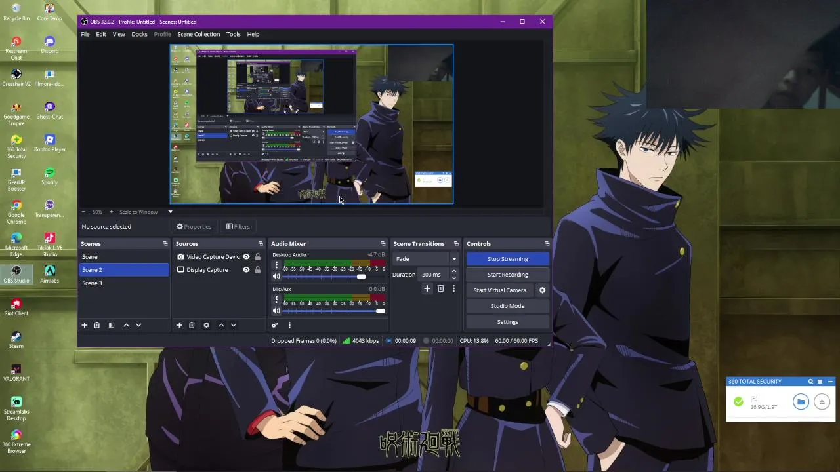This screenshot has height=472, width=840.
Task: Open source properties gear in Sources panel
Action: pyautogui.click(x=206, y=325)
